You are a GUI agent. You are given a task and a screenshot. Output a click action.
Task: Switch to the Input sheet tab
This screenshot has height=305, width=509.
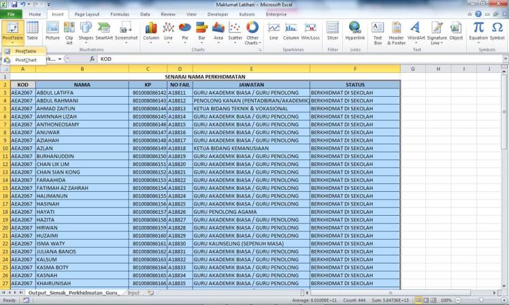133,292
